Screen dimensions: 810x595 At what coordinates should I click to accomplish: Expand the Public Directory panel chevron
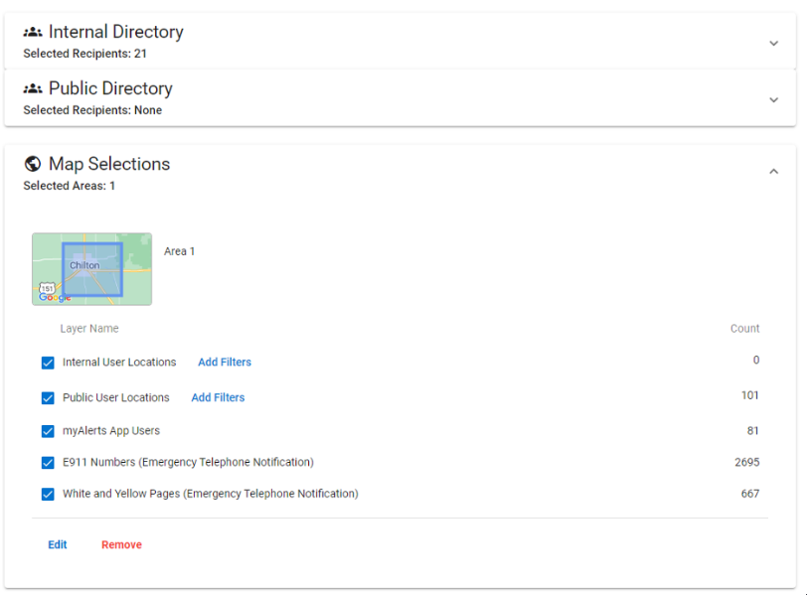coord(773,99)
